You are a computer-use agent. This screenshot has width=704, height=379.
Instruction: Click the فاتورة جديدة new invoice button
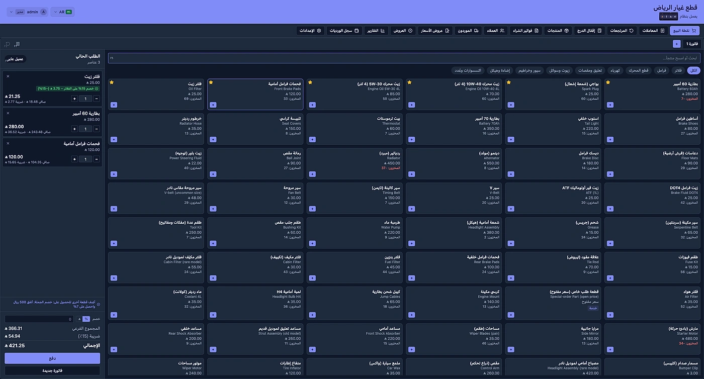52,371
